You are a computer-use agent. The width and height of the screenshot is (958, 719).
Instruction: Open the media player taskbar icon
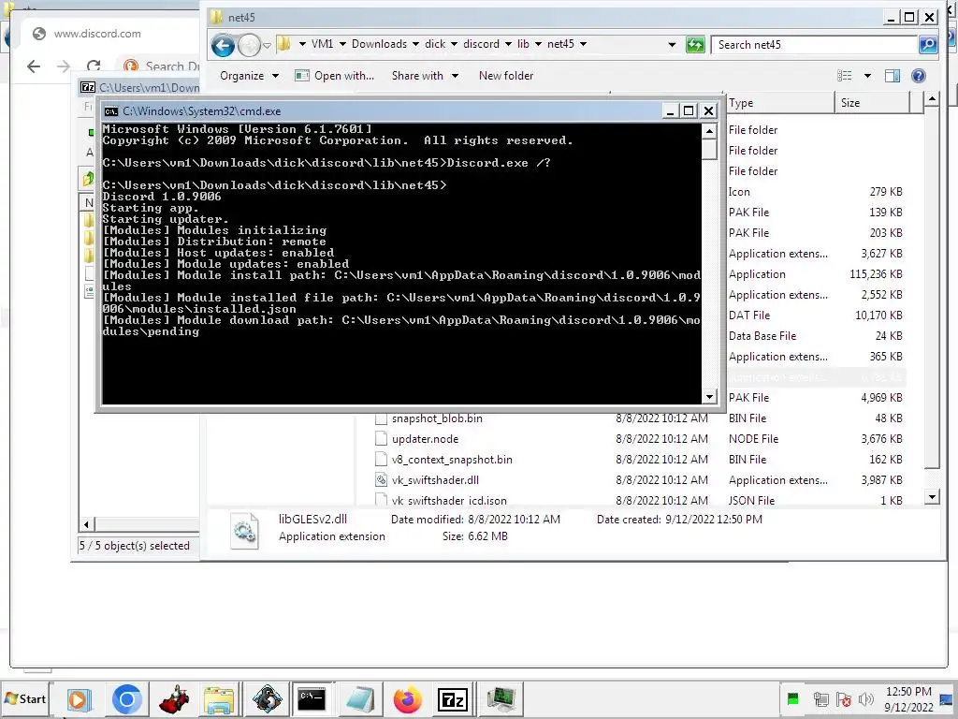point(80,698)
